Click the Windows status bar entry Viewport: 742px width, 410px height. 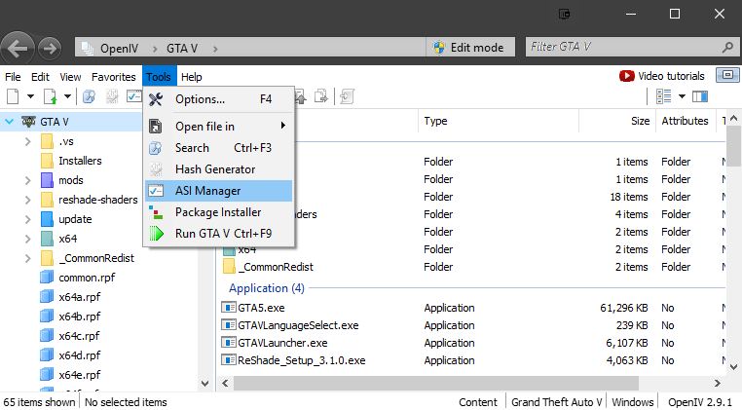point(633,402)
